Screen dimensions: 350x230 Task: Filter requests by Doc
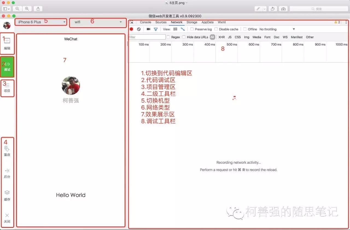click(277, 37)
